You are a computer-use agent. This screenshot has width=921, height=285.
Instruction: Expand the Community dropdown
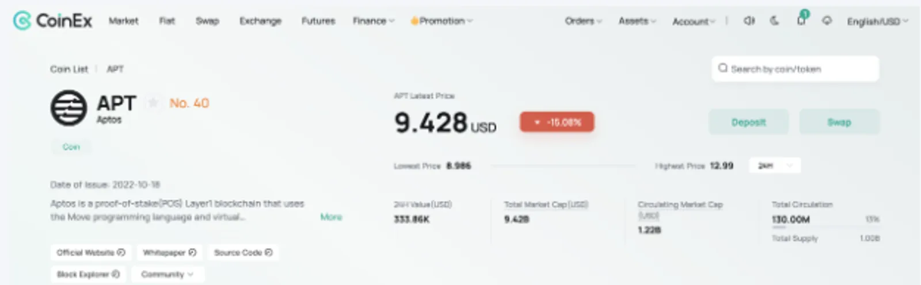click(x=168, y=274)
